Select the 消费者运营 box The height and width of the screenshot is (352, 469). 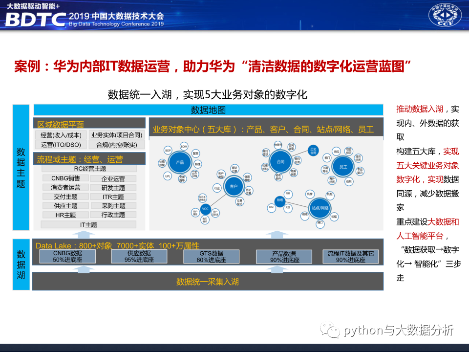pos(65,187)
